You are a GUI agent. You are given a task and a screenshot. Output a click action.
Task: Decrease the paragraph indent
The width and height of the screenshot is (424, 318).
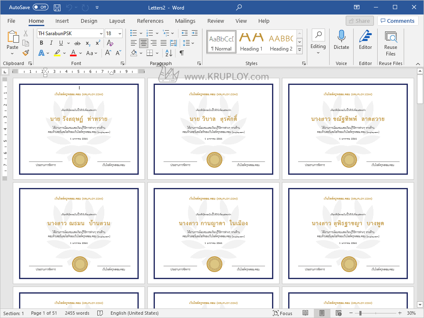(184, 33)
